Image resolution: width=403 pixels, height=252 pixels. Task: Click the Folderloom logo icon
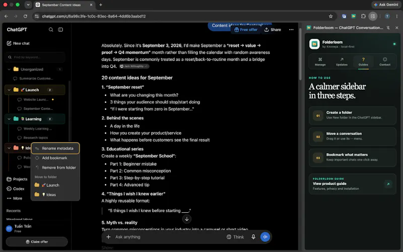(314, 44)
